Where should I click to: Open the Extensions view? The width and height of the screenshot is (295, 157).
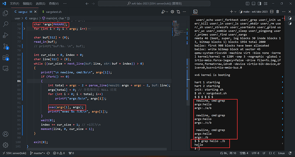coord(6,57)
